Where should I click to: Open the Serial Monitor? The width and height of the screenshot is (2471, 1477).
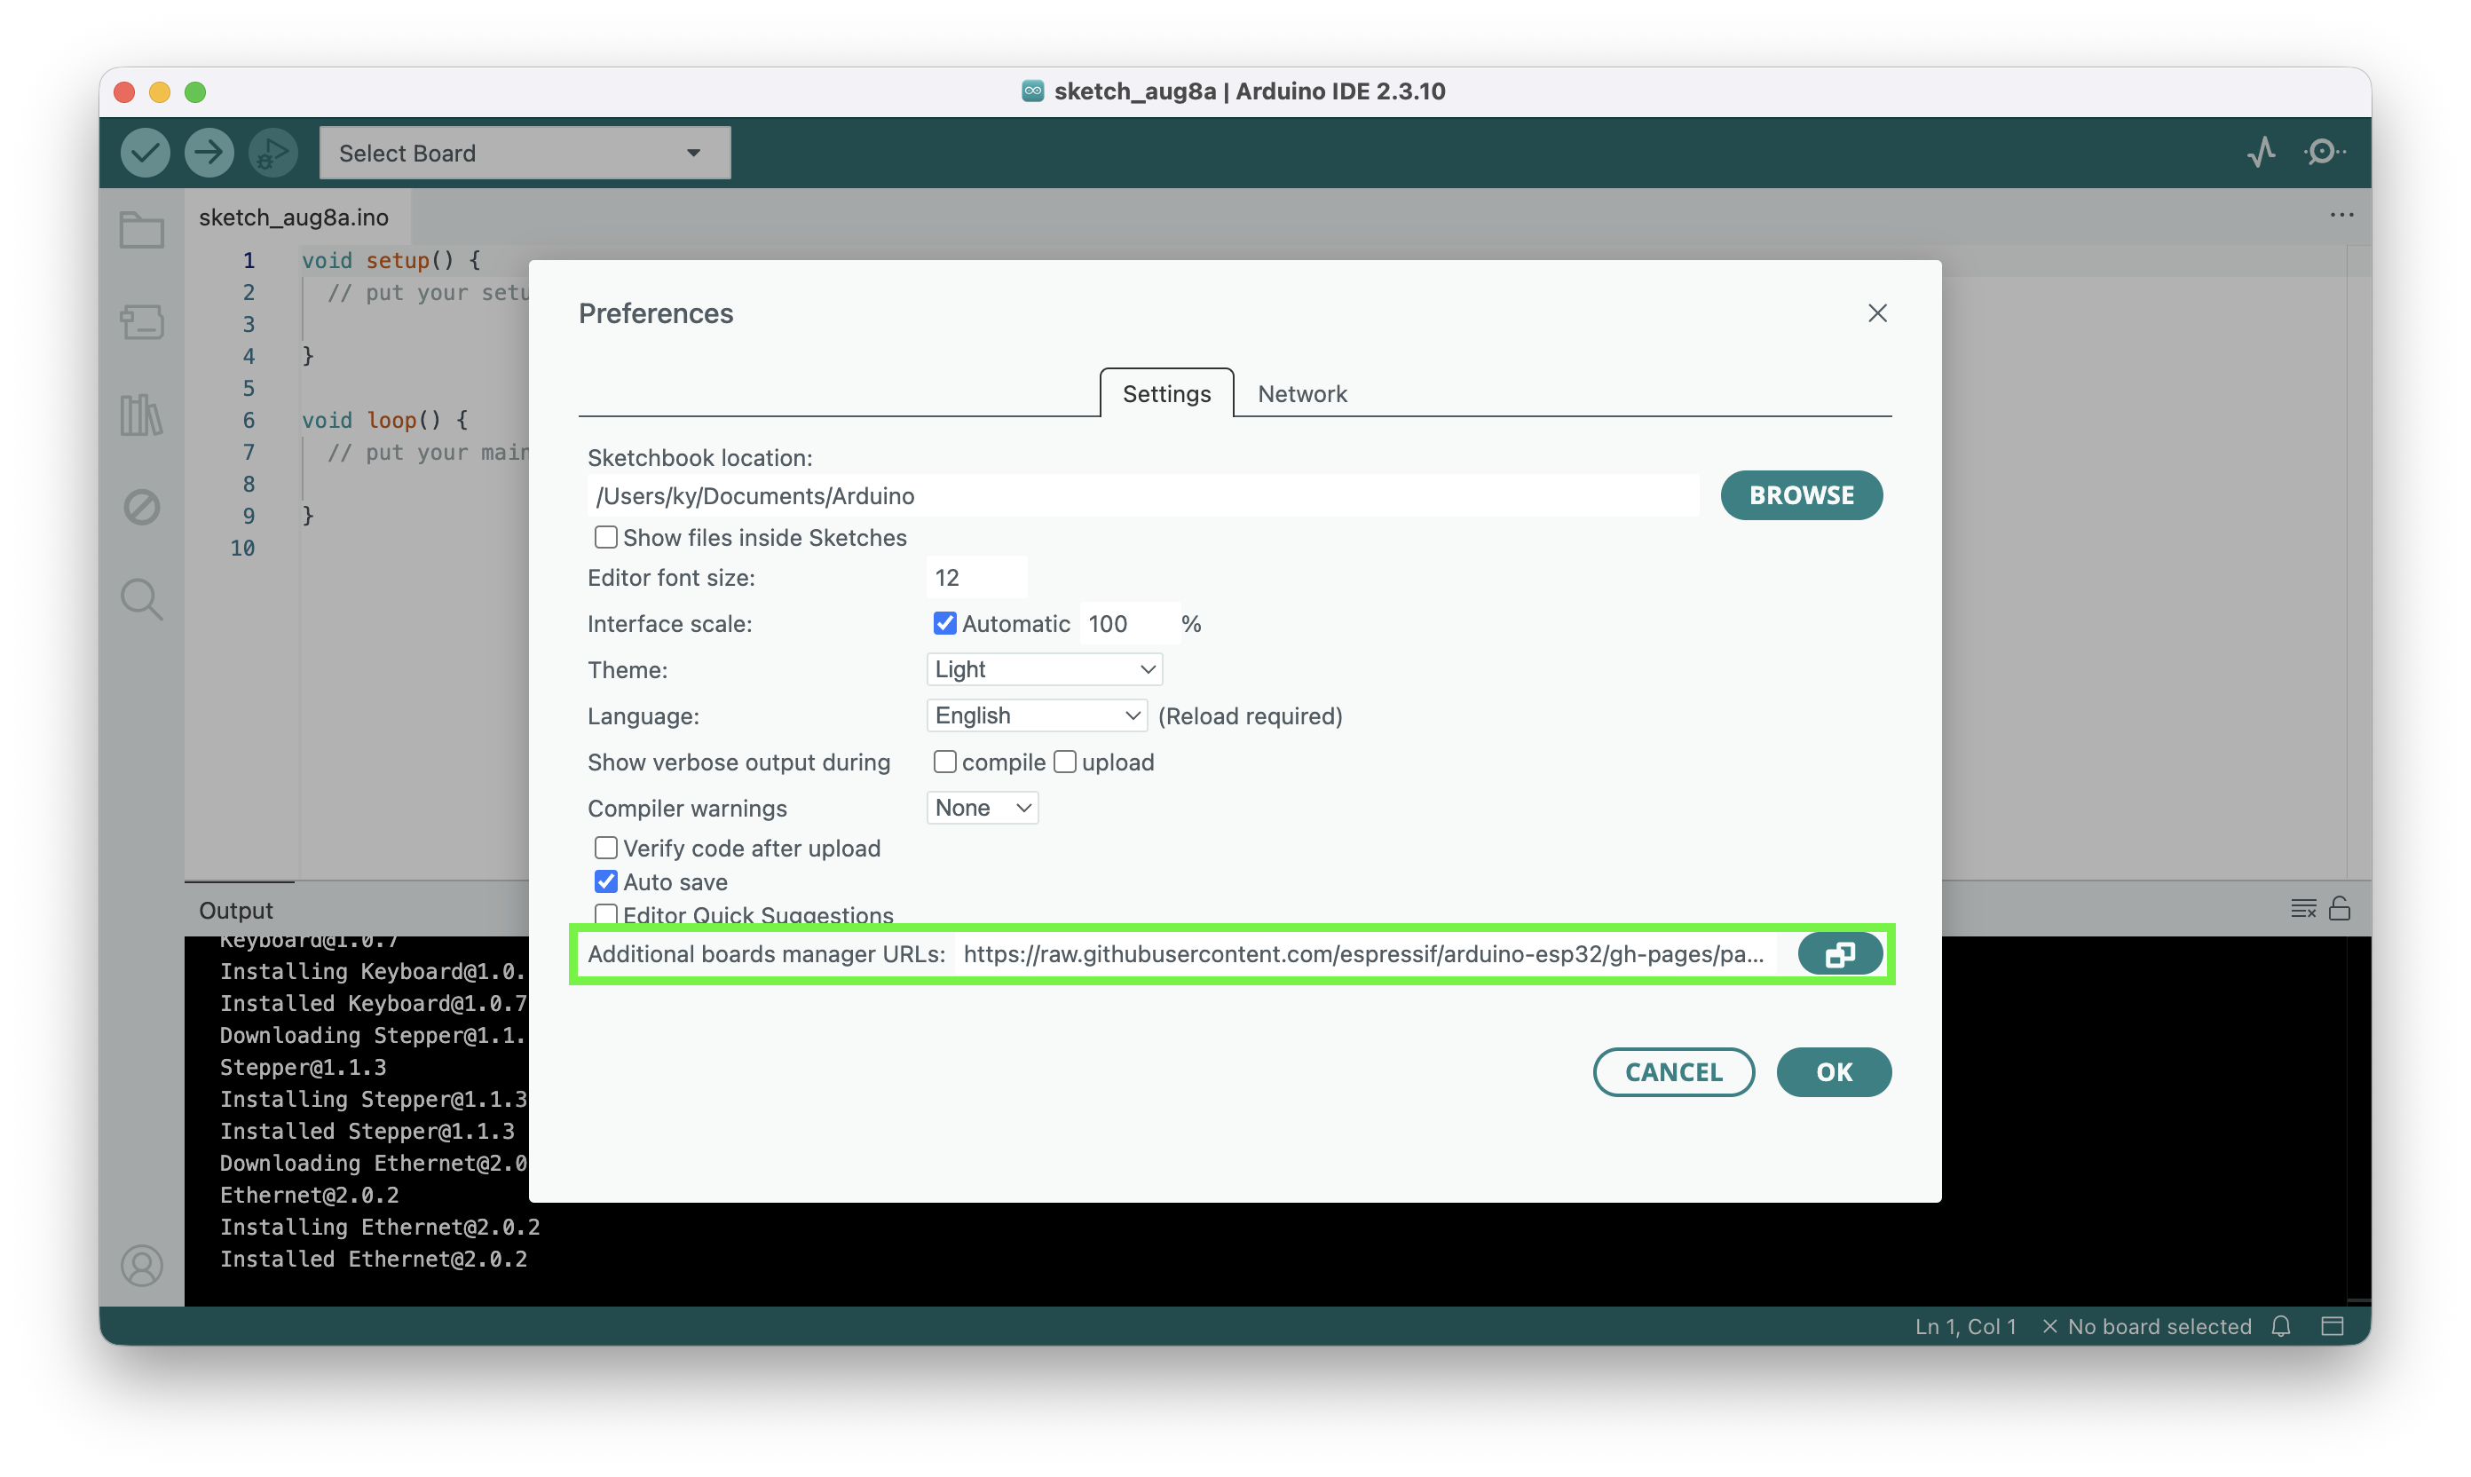coord(2324,153)
